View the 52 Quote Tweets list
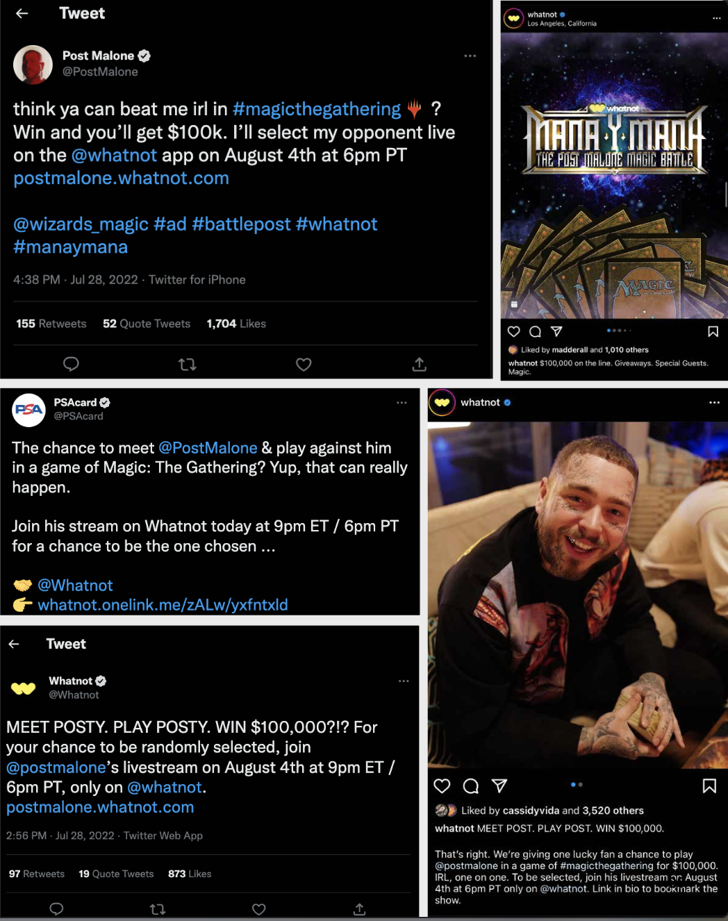Viewport: 728px width, 921px height. pos(147,324)
